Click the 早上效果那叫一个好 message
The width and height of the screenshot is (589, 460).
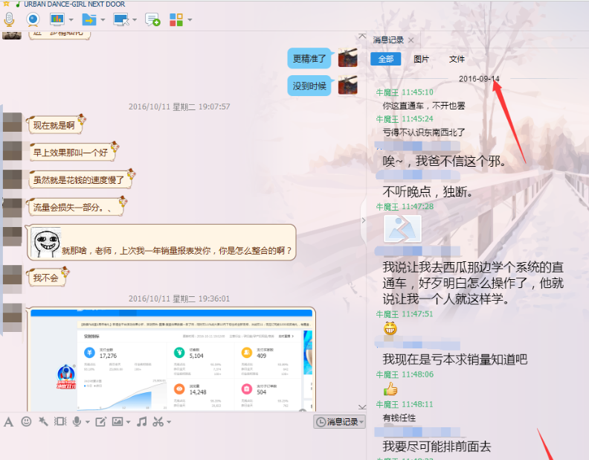(73, 152)
